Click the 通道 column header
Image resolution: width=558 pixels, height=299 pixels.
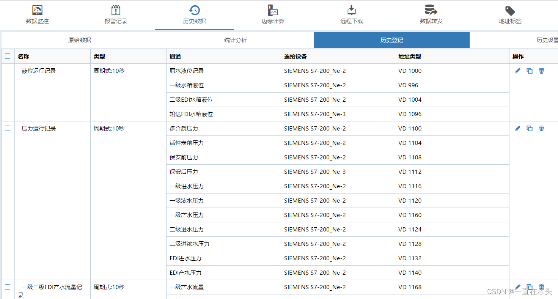tap(223, 57)
